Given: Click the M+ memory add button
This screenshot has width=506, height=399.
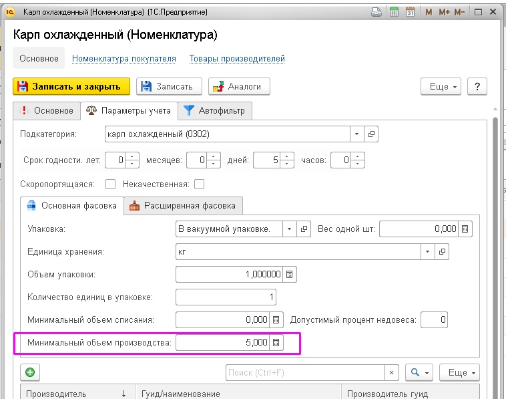Looking at the screenshot, I should (444, 12).
